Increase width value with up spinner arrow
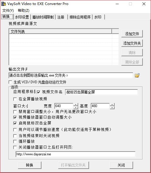151x173 pixels. point(76,104)
